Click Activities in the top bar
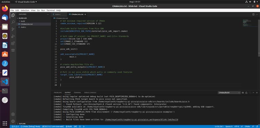Screen dimensions: 260x128 6,2
